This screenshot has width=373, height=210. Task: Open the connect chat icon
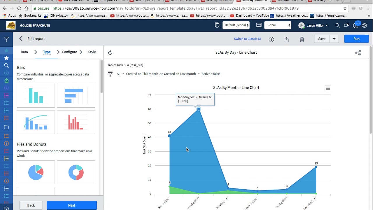pyautogui.click(x=346, y=25)
